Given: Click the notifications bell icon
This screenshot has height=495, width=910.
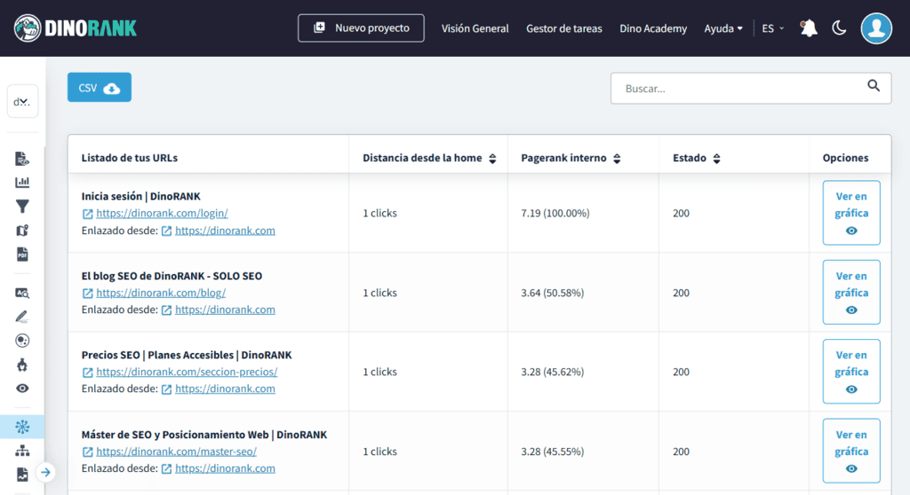Looking at the screenshot, I should pos(808,28).
